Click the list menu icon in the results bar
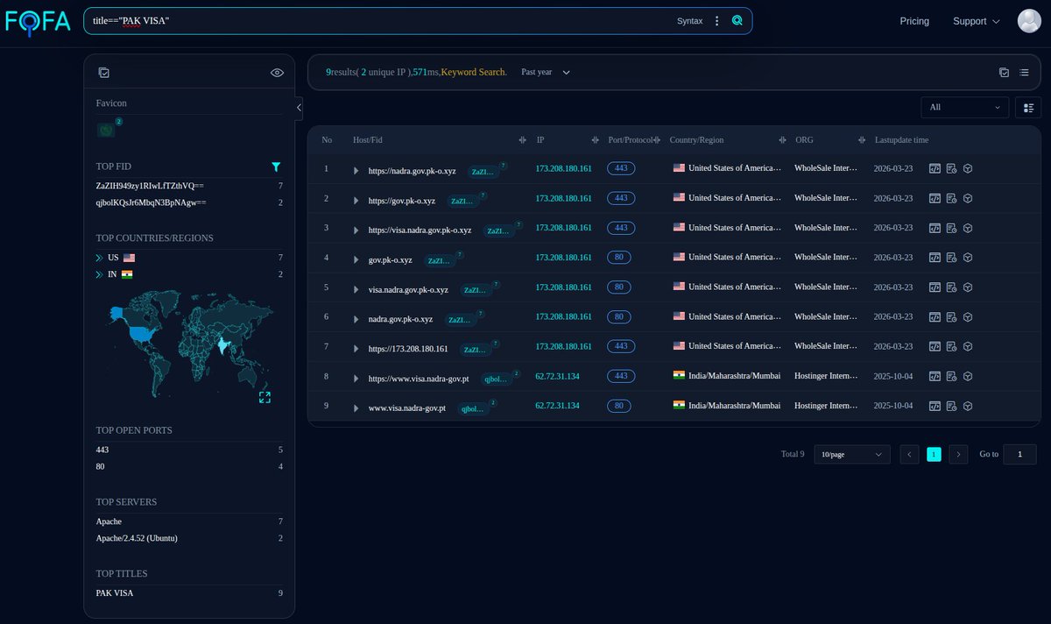Viewport: 1051px width, 624px height. pos(1025,72)
